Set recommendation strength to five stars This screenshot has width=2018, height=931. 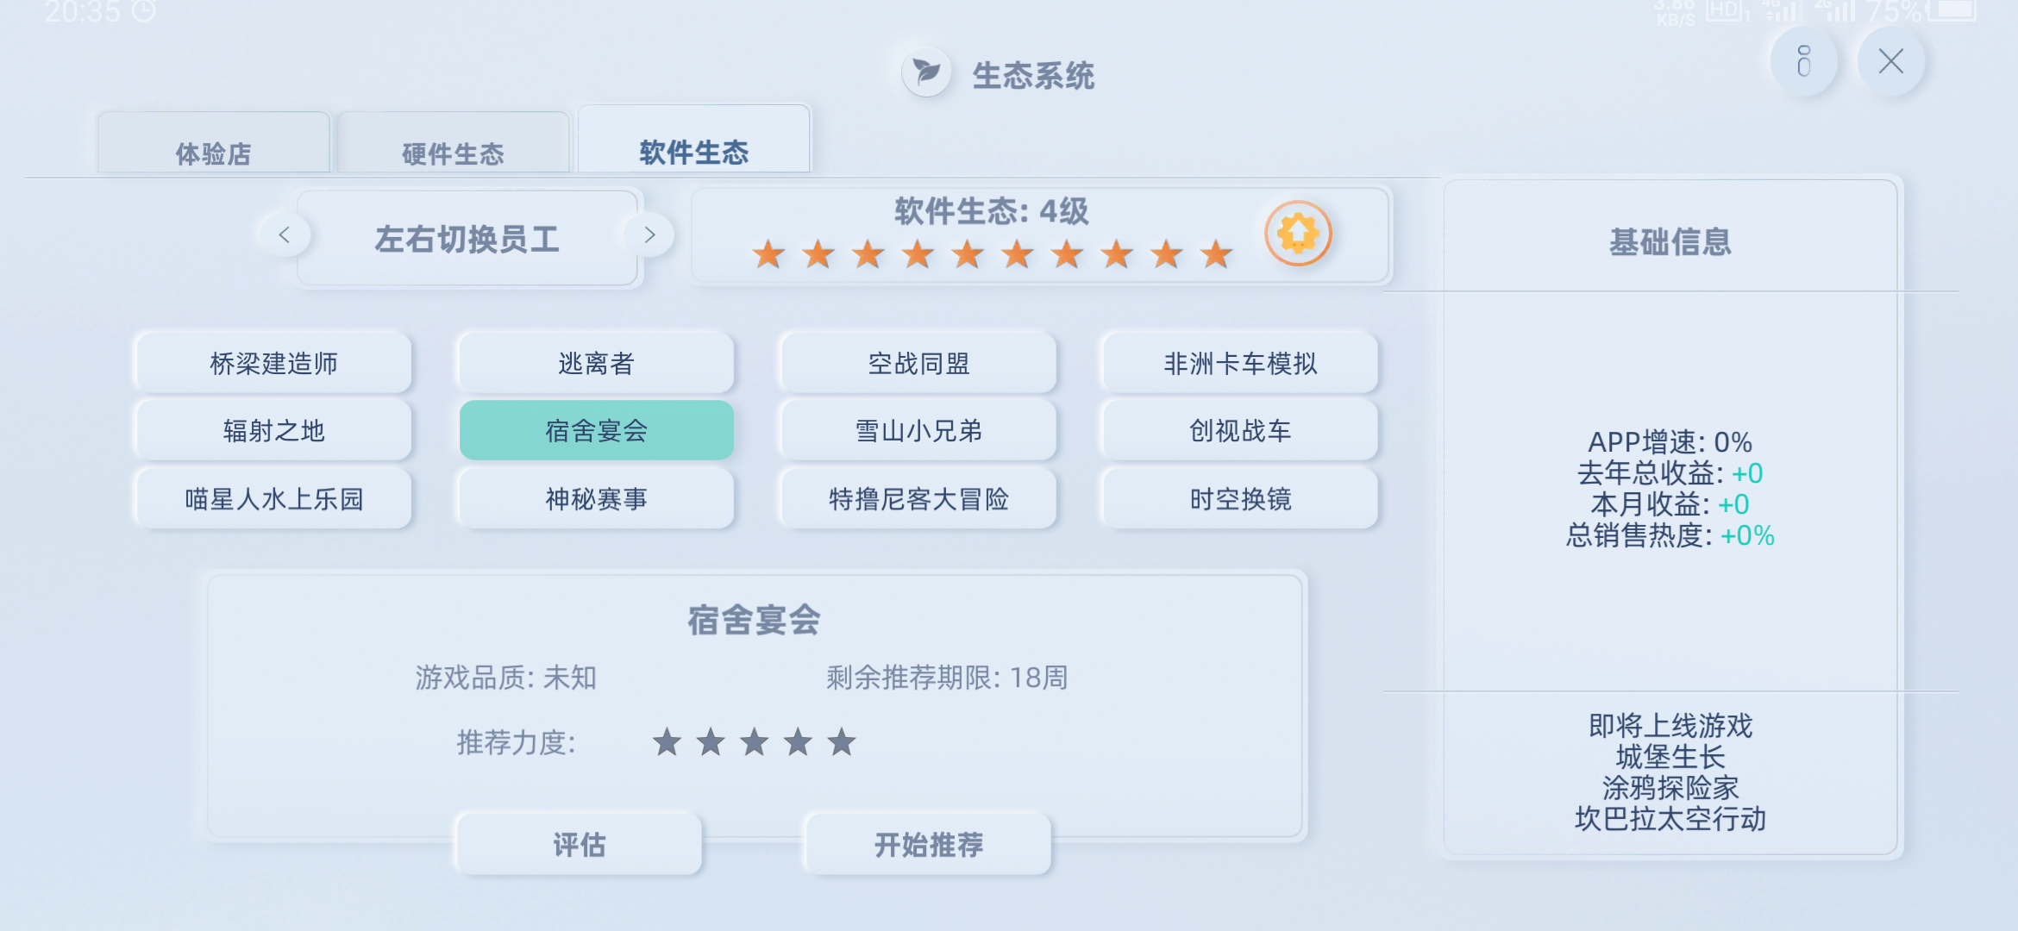(x=842, y=741)
